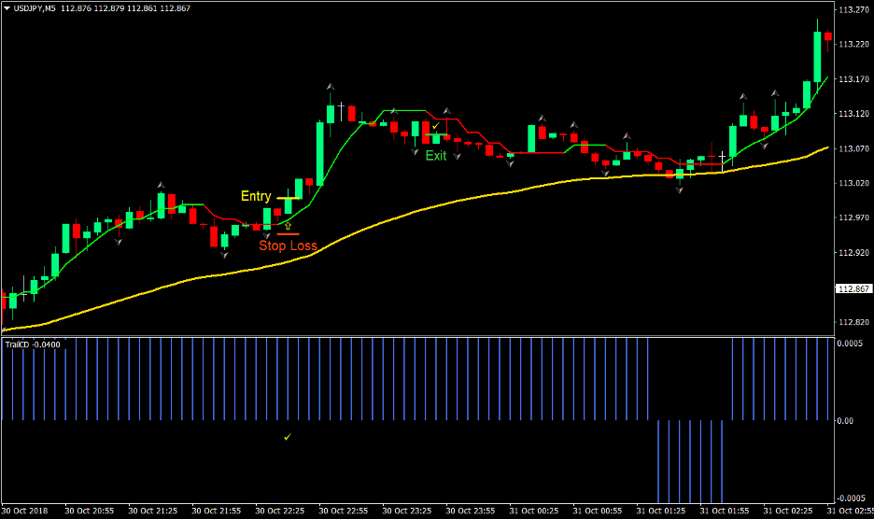Click the current price tag 112.867
Image resolution: width=874 pixels, height=519 pixels.
tap(853, 289)
